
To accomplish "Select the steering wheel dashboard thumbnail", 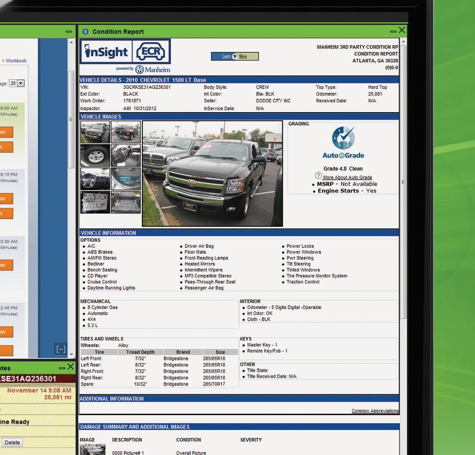I will [95, 179].
